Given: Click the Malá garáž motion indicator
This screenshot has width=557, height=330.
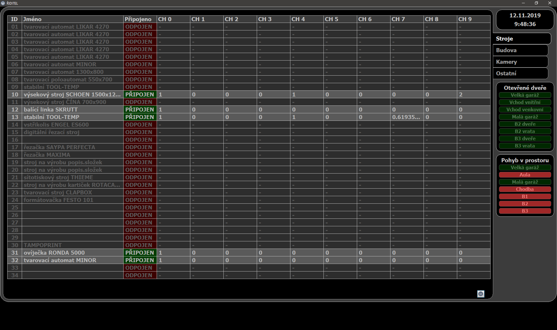Looking at the screenshot, I should coord(525,182).
